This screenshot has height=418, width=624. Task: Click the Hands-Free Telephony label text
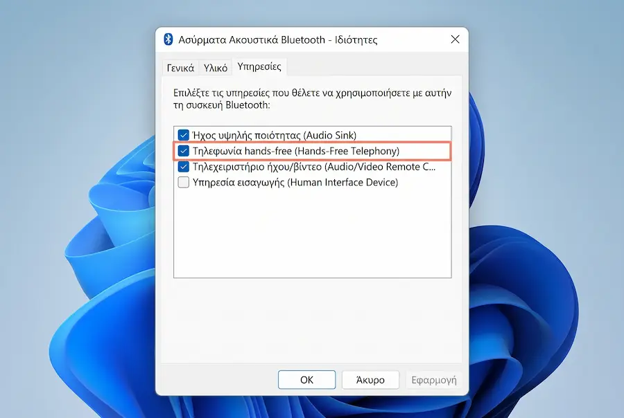coord(296,151)
